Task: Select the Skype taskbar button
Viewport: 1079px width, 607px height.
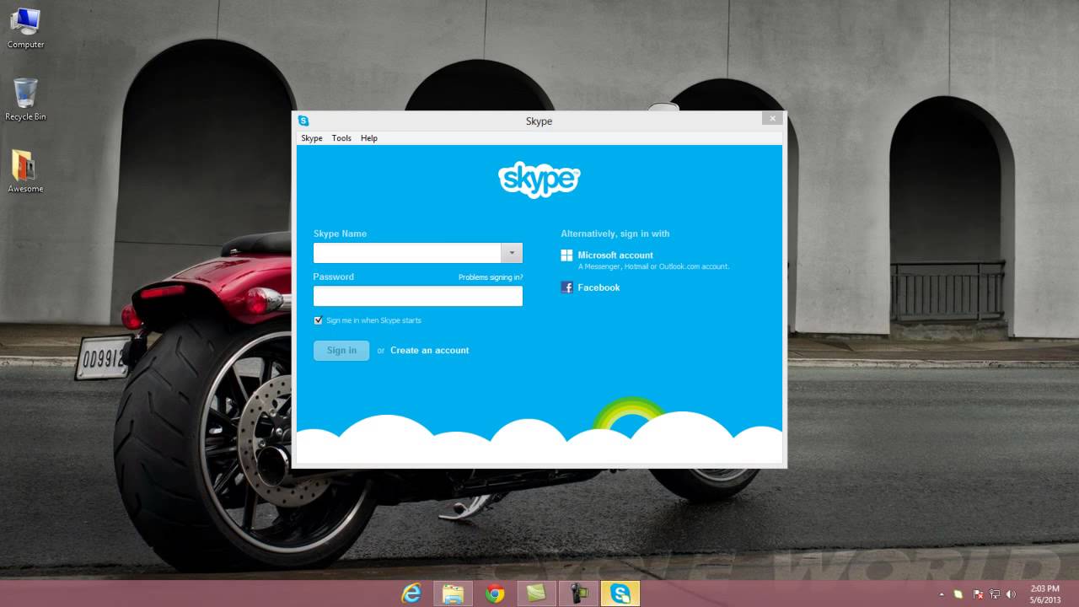Action: [620, 594]
